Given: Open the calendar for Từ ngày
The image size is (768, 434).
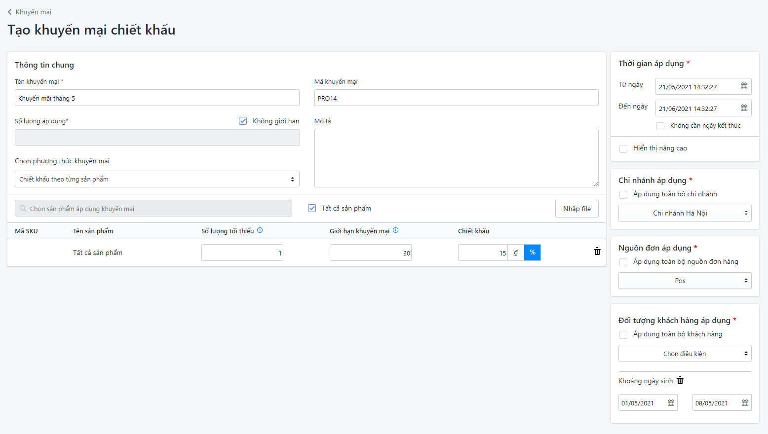Looking at the screenshot, I should pos(744,86).
